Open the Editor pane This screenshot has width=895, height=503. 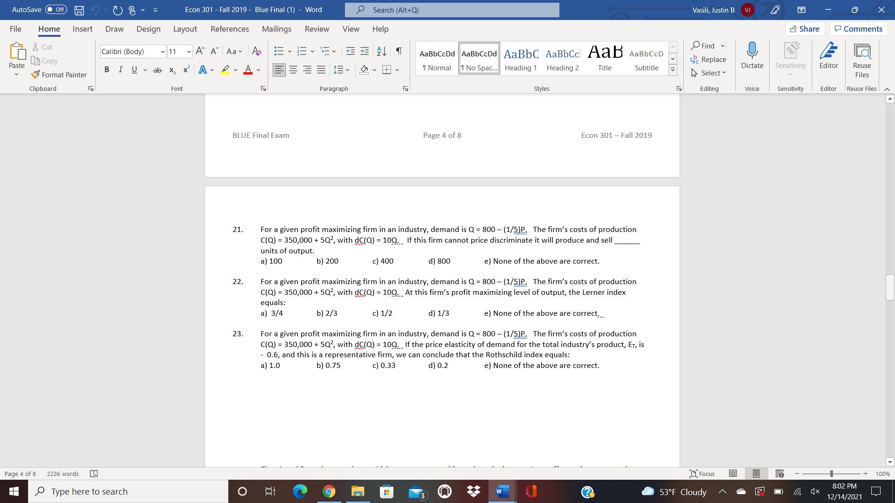point(829,57)
